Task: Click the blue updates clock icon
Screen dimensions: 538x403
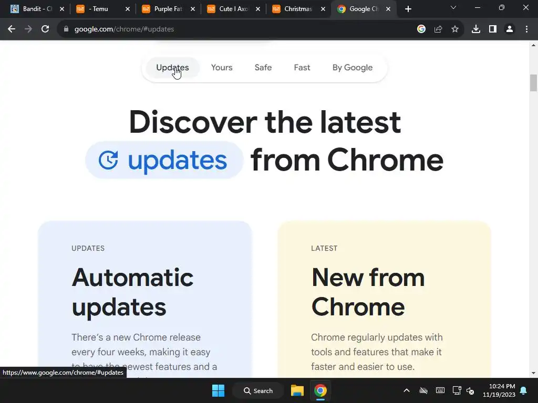Action: pos(108,160)
